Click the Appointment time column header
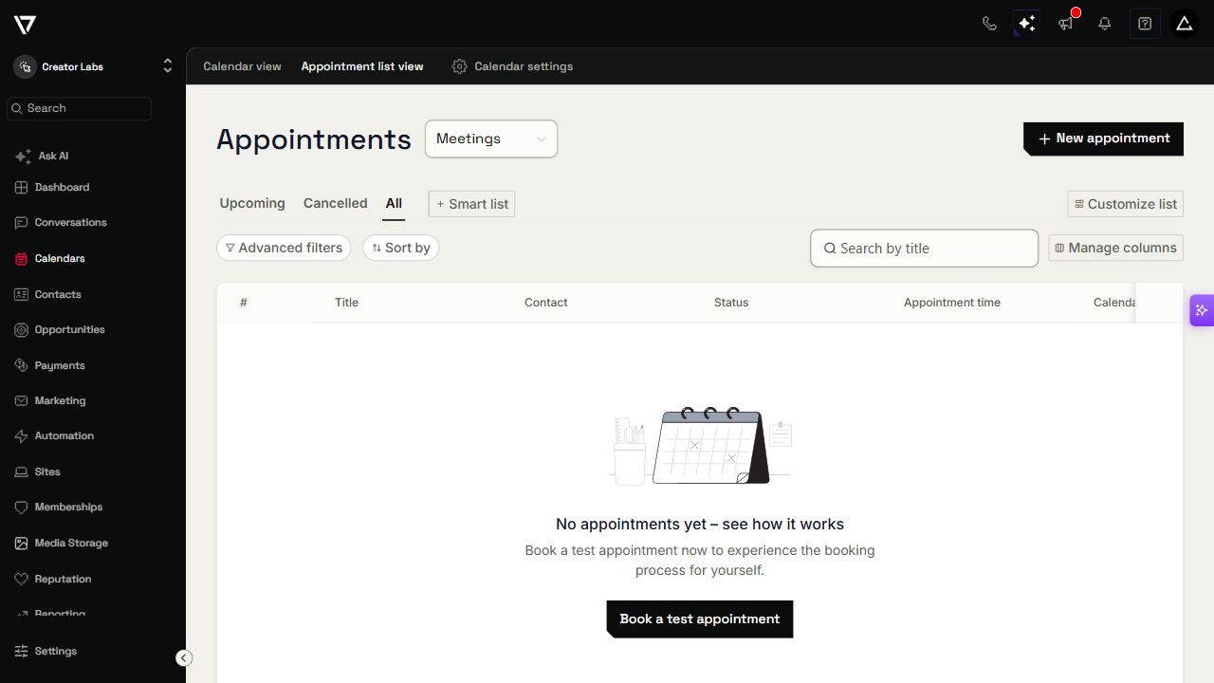Image resolution: width=1214 pixels, height=683 pixels. pyautogui.click(x=952, y=303)
